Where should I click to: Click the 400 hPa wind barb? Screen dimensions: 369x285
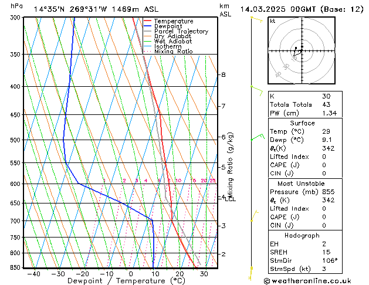coord(257,90)
